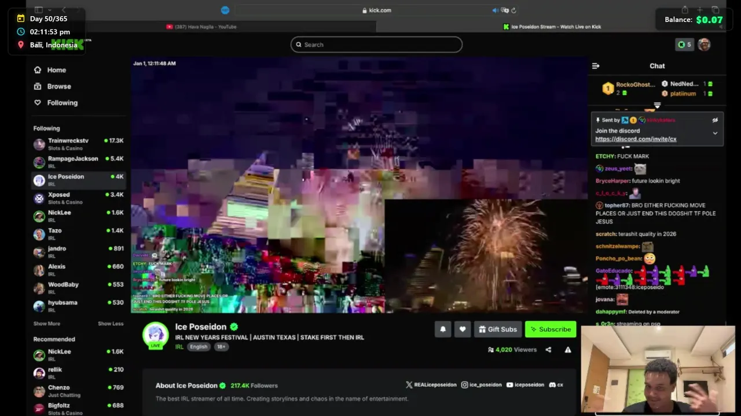Open Xposed channel in sidebar
741x416 pixels.
[x=78, y=198]
